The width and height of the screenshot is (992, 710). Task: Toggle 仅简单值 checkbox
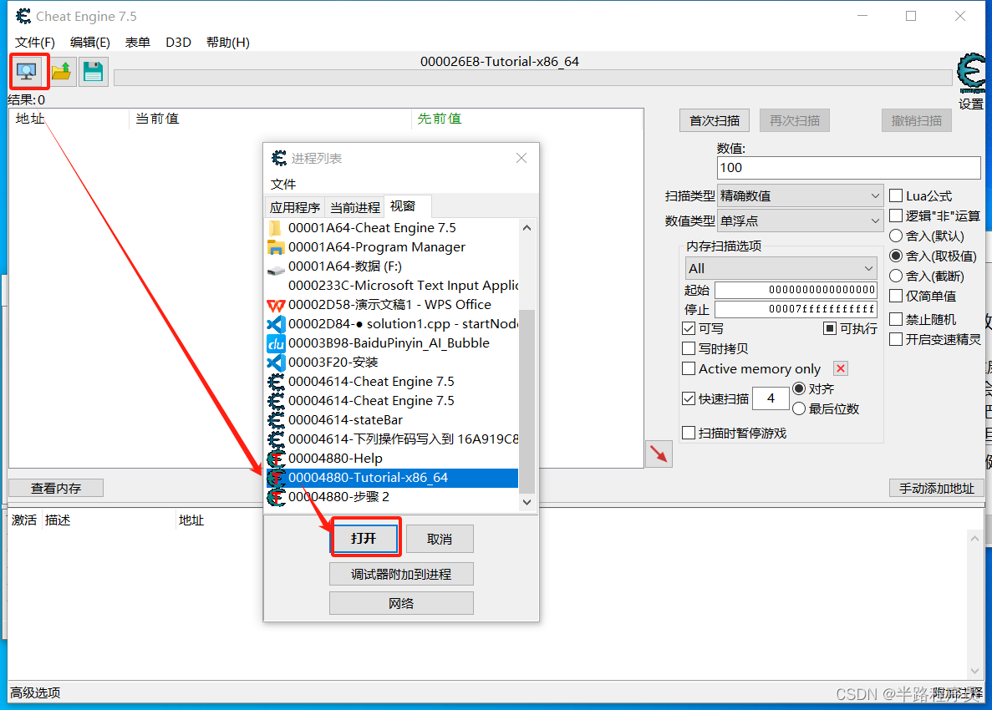tap(896, 296)
